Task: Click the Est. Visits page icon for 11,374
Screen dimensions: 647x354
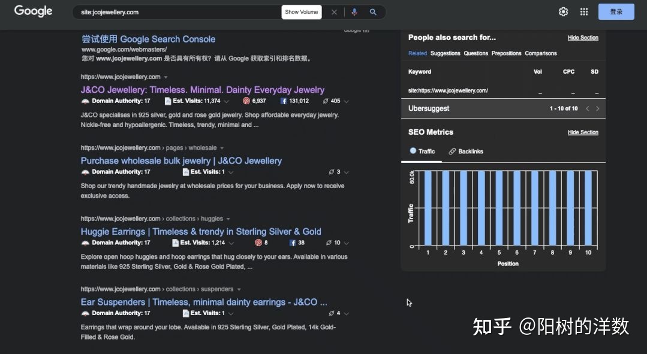Action: pyautogui.click(x=168, y=101)
